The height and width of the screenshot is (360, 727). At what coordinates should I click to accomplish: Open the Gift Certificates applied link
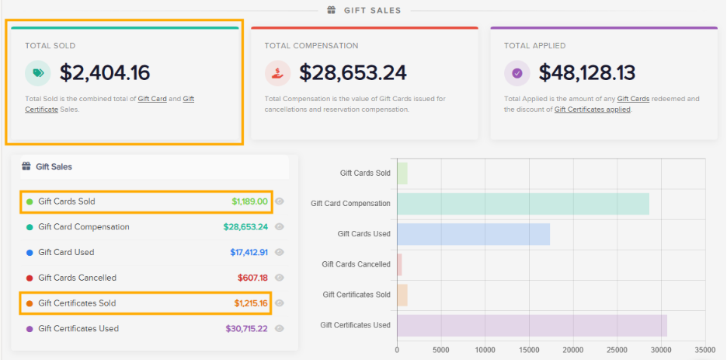(592, 110)
